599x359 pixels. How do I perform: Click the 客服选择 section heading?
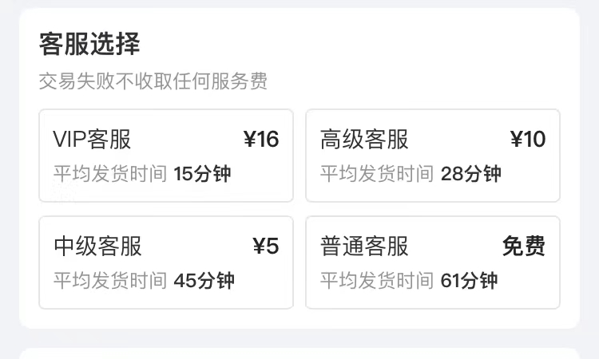point(89,45)
